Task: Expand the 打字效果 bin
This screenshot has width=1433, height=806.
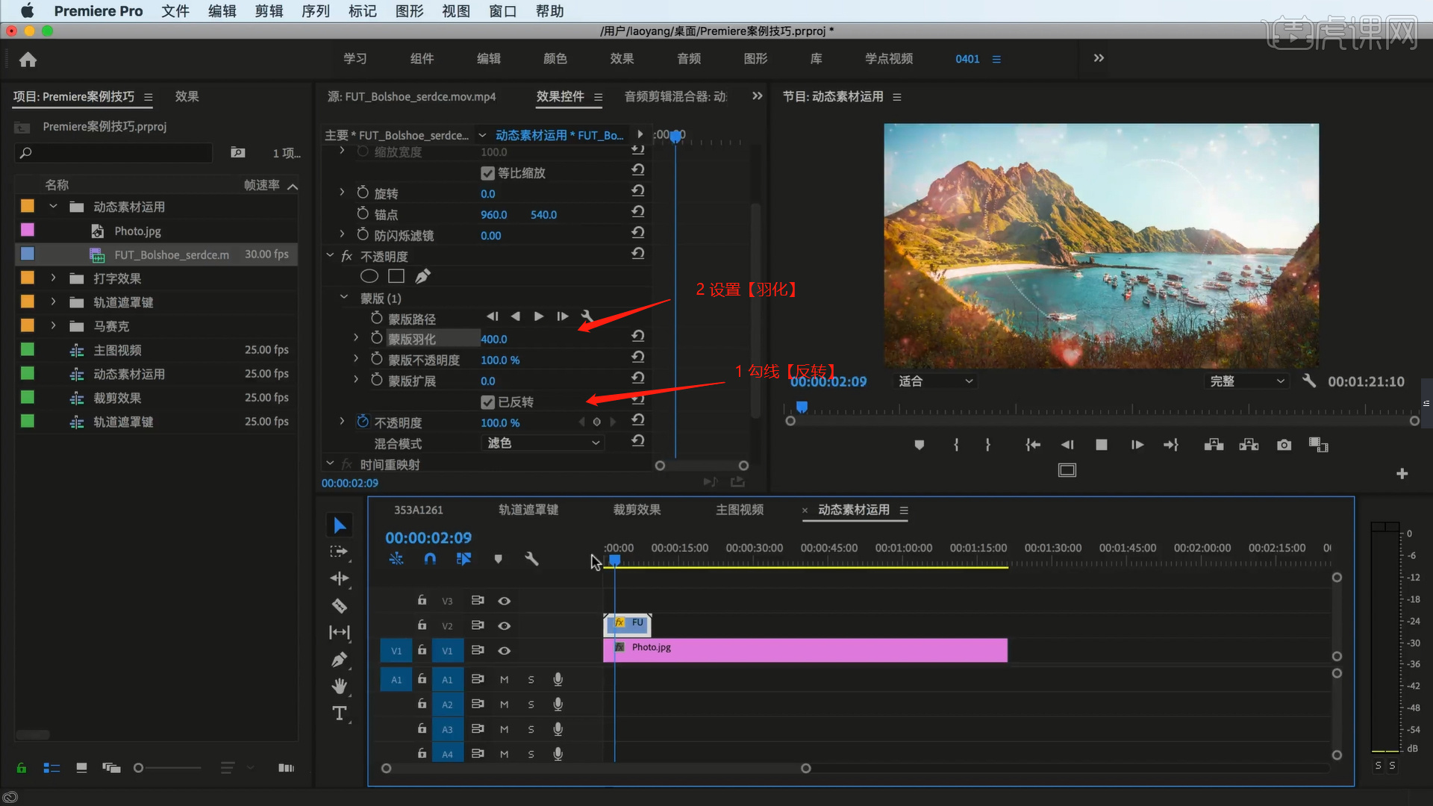Action: (x=53, y=278)
